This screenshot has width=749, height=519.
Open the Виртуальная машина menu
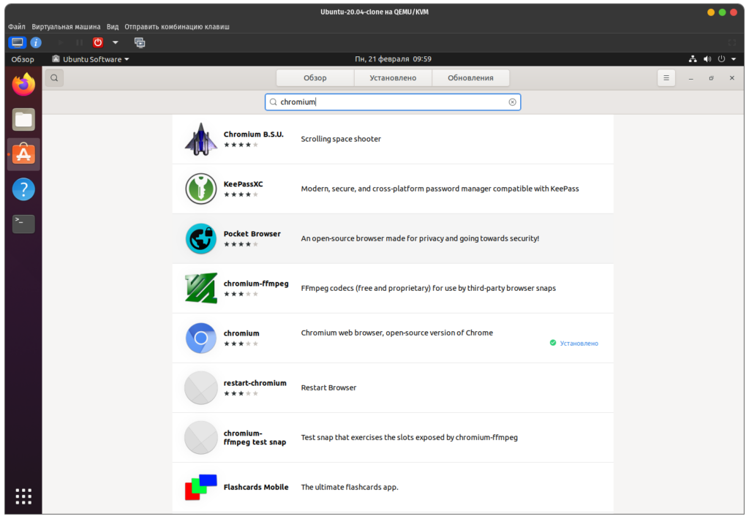66,26
